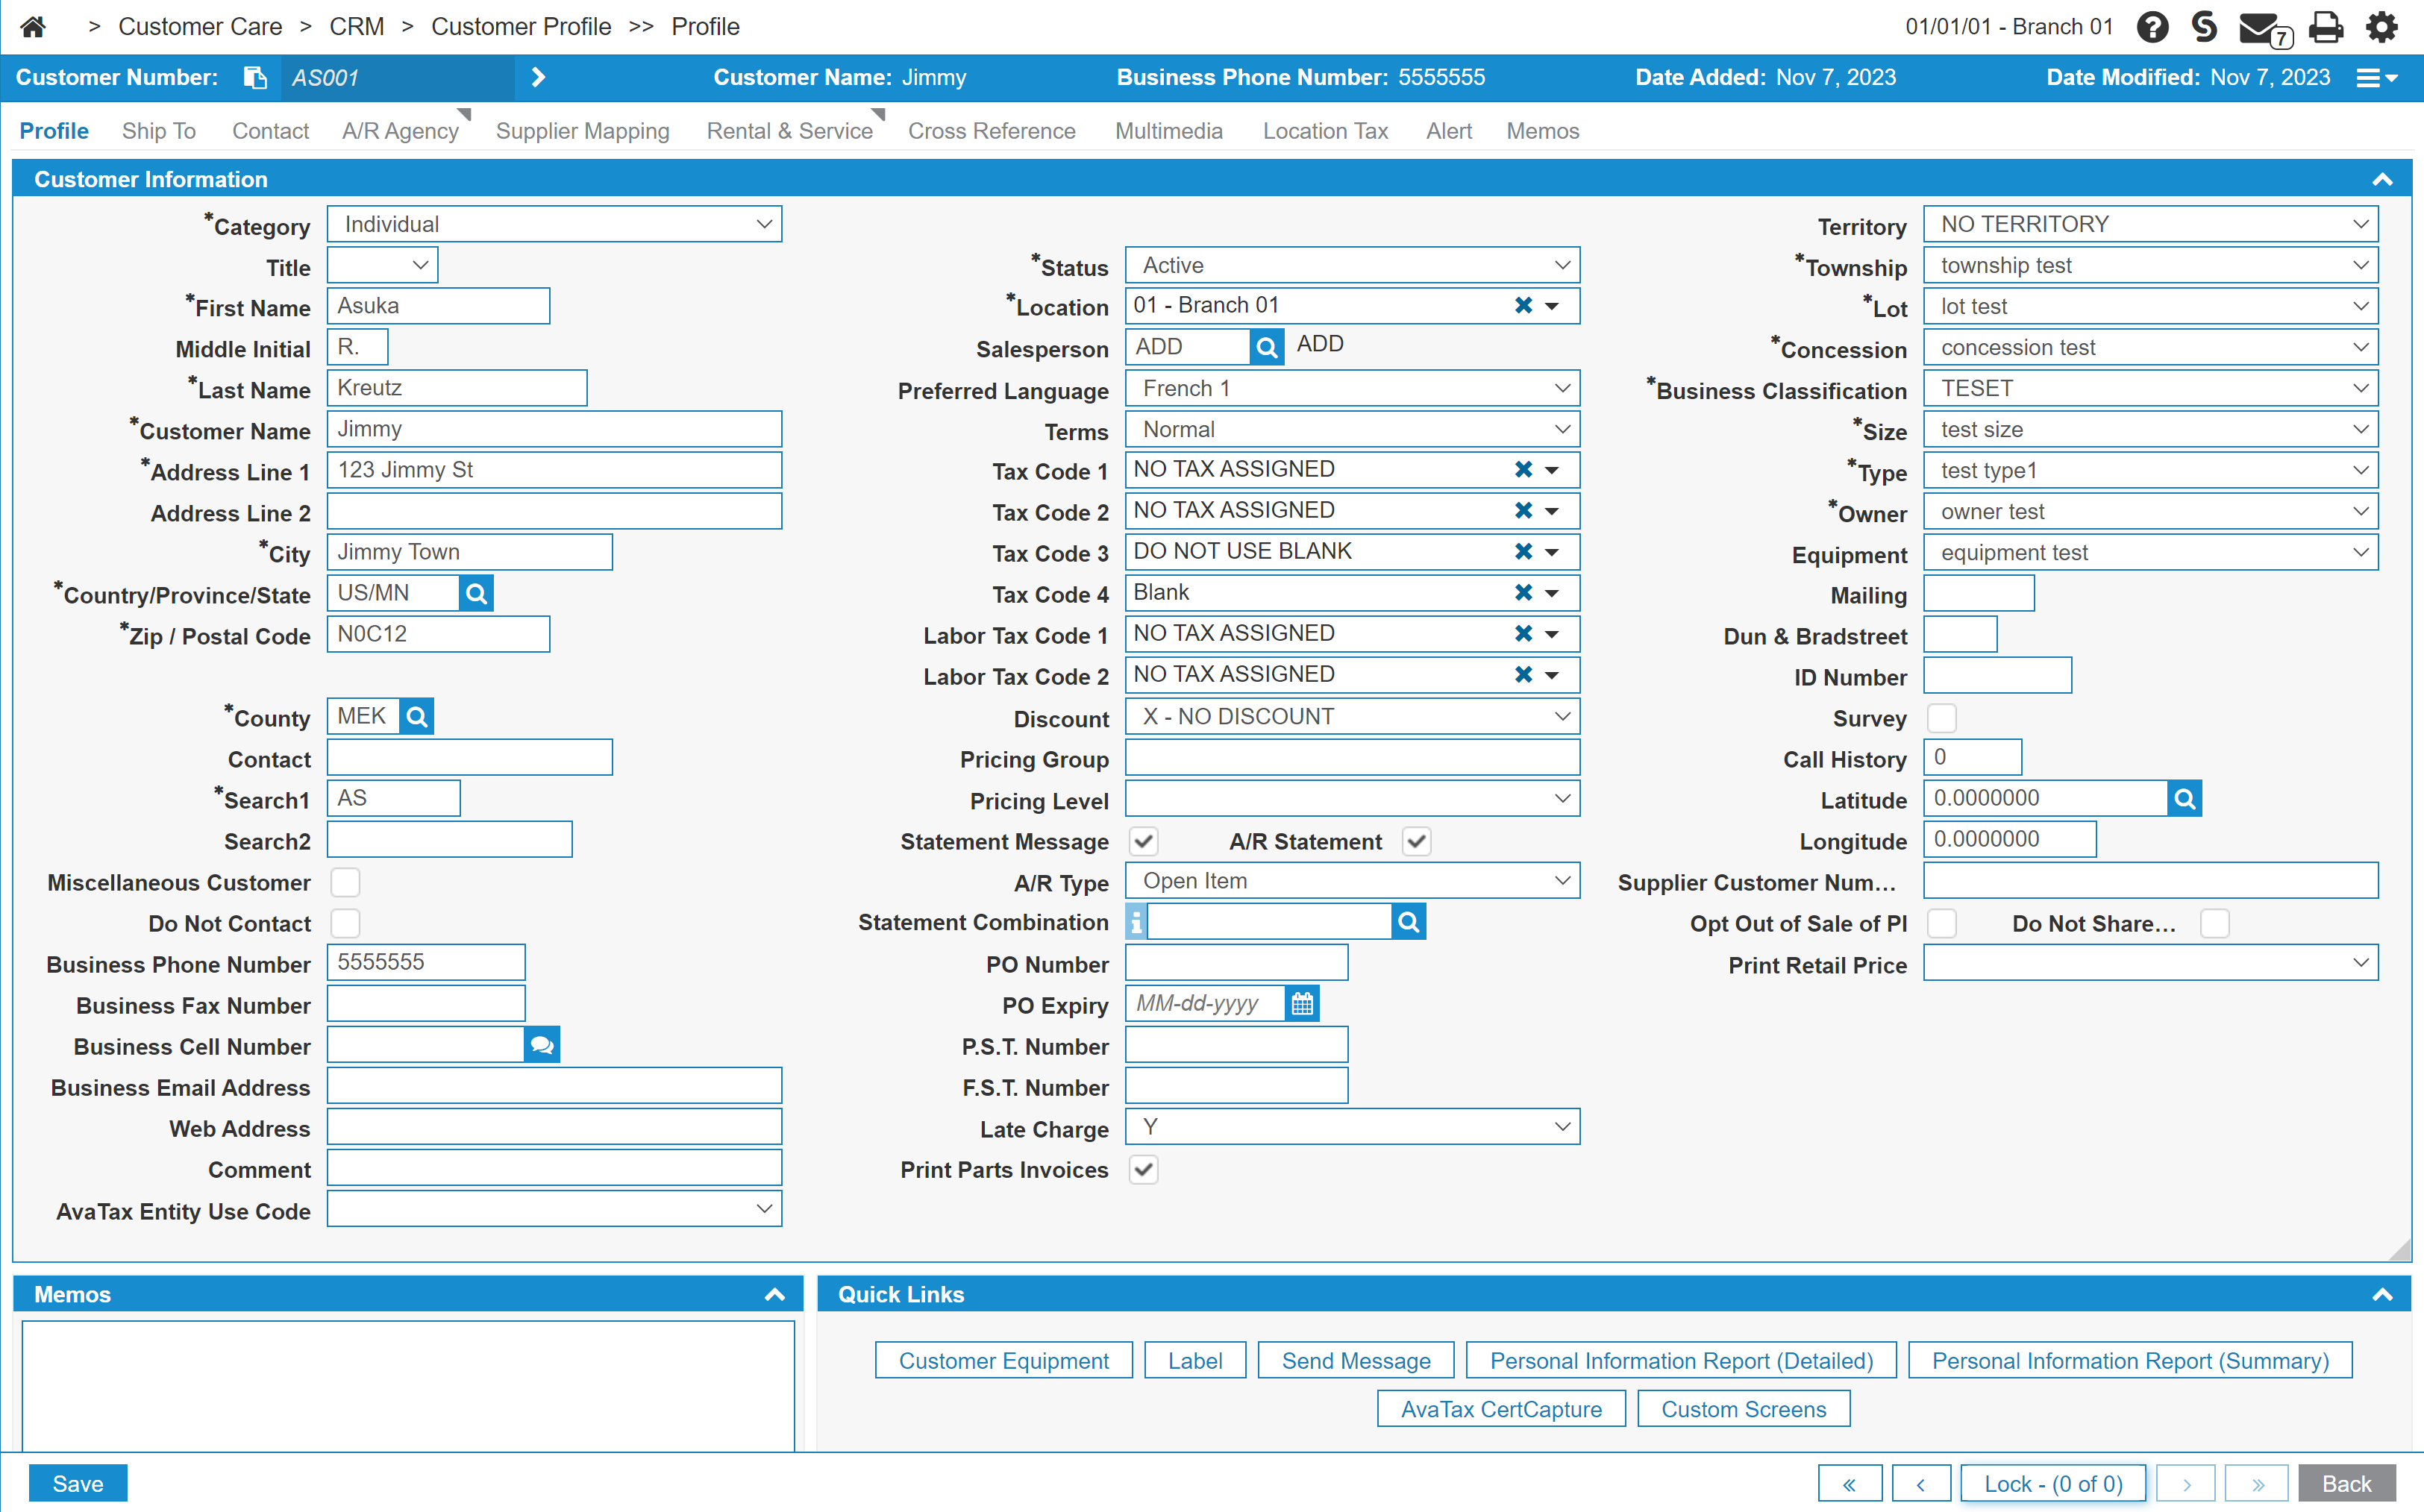Open Country/Province/State lookup magnifier
Image resolution: width=2424 pixels, height=1512 pixels.
[x=476, y=593]
